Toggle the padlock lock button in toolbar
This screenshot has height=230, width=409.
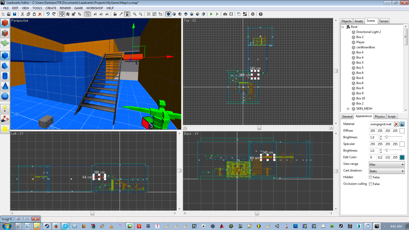pyautogui.click(x=127, y=14)
